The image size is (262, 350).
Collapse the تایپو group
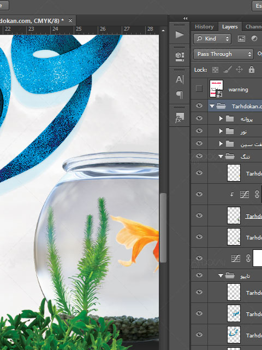pos(221,276)
